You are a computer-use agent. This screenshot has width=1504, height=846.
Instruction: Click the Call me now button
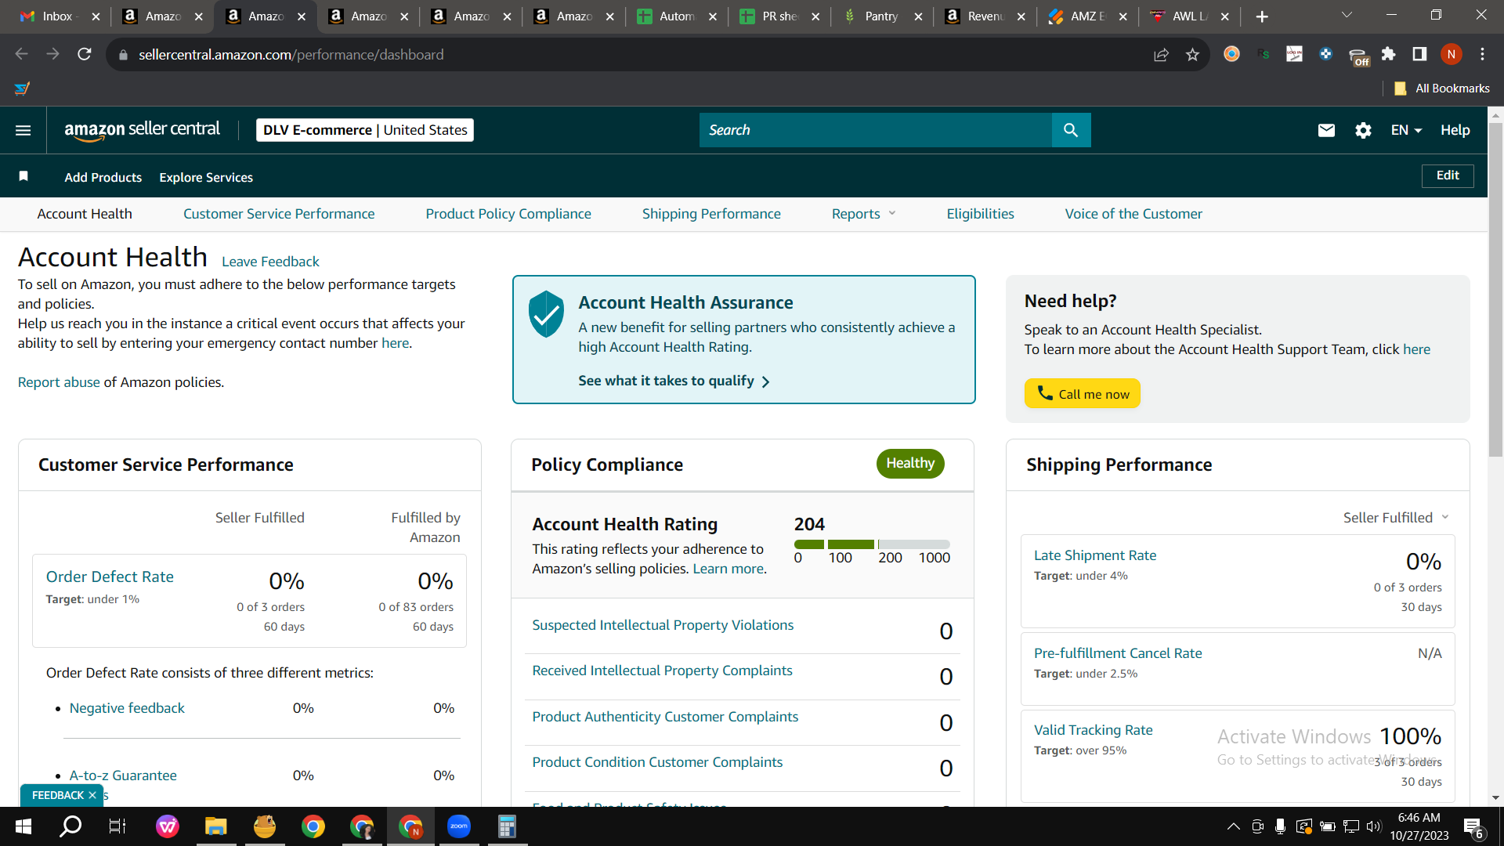[1082, 394]
